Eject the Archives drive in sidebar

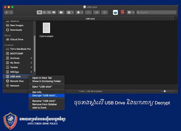point(31,58)
